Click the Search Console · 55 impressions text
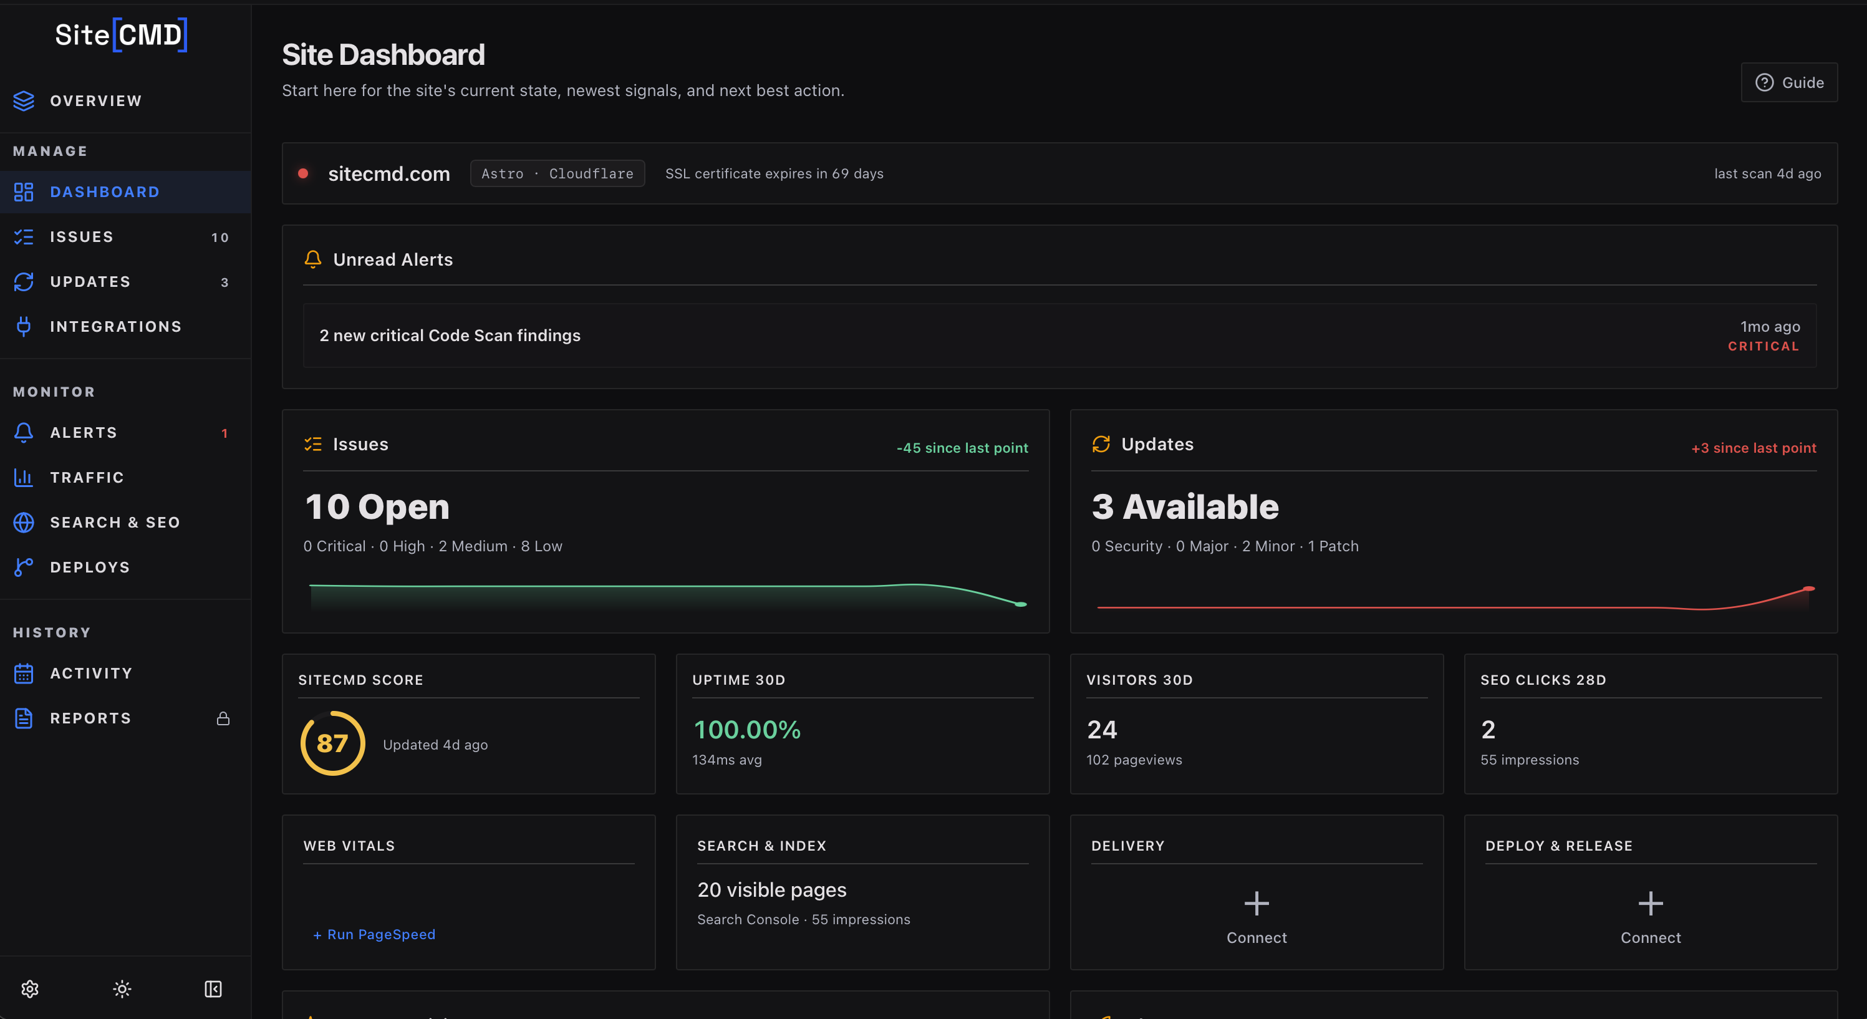Viewport: 1867px width, 1019px height. (803, 920)
